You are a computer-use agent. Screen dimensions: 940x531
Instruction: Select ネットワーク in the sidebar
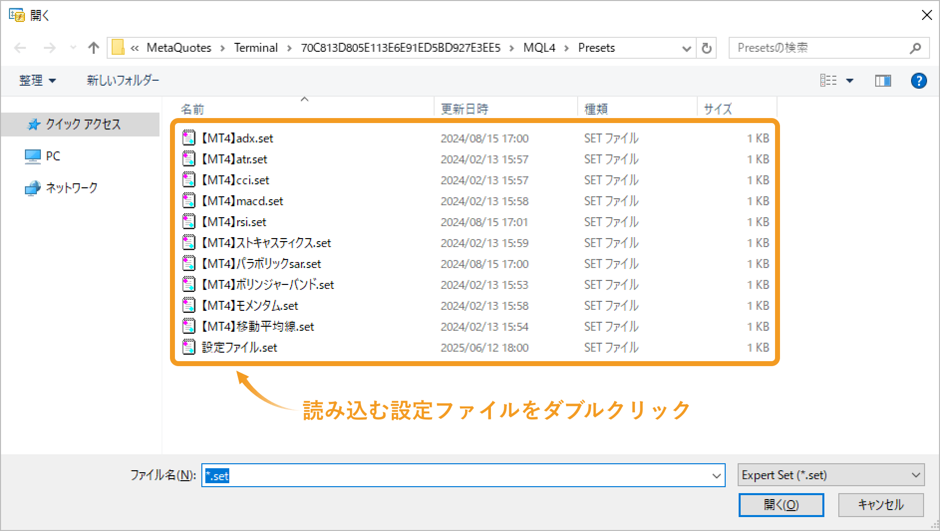71,188
